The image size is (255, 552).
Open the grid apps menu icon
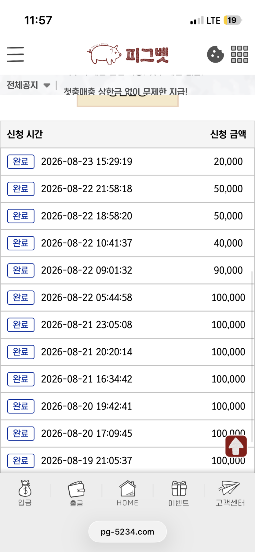(240, 54)
